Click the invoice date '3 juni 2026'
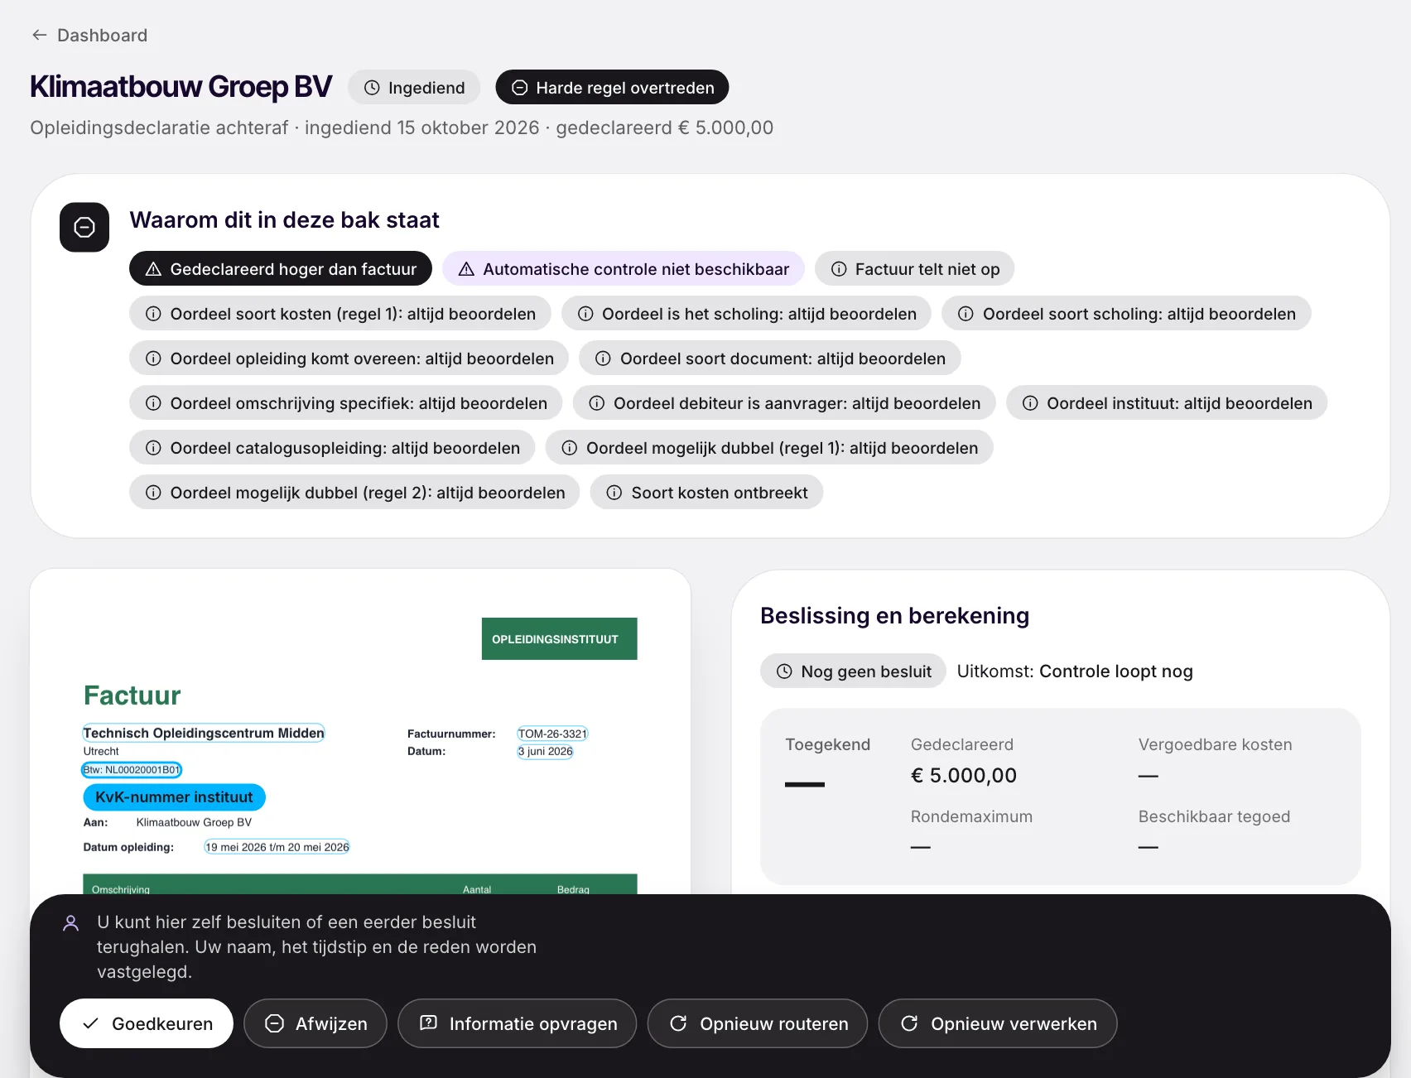Viewport: 1411px width, 1078px height. [545, 752]
